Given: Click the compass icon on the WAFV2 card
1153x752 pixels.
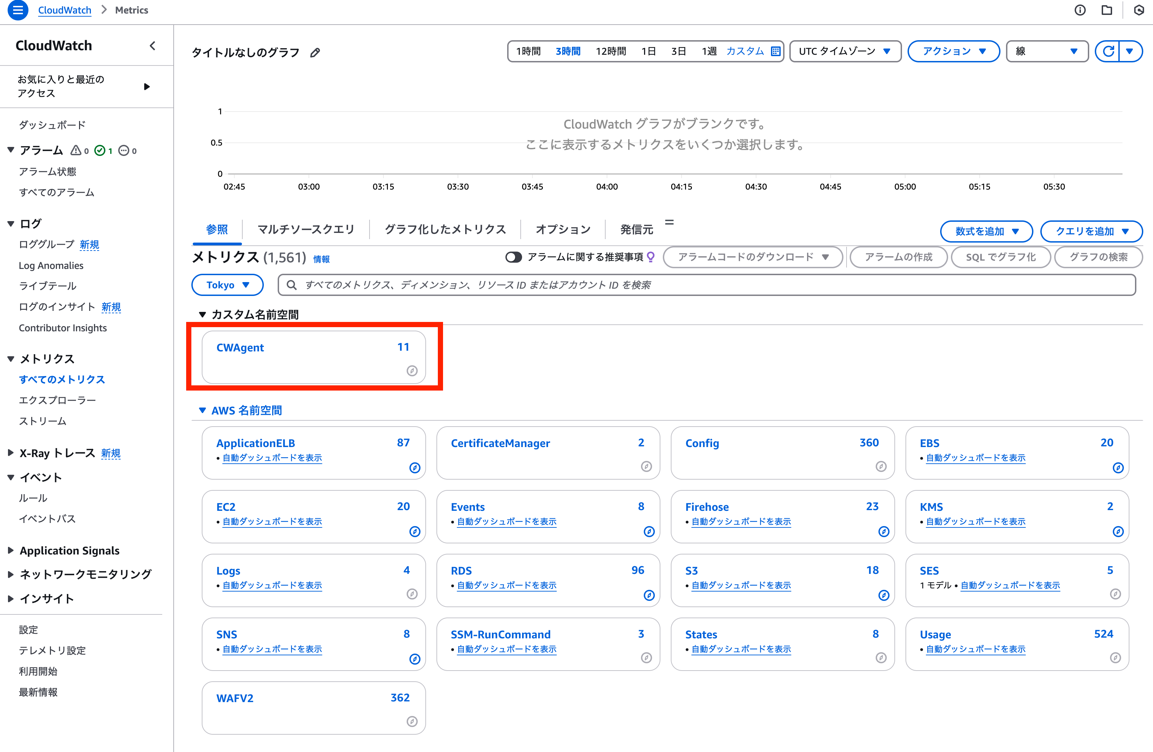Looking at the screenshot, I should (x=412, y=722).
